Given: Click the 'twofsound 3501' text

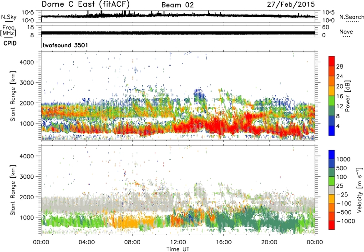Looking at the screenshot, I should click(66, 45).
